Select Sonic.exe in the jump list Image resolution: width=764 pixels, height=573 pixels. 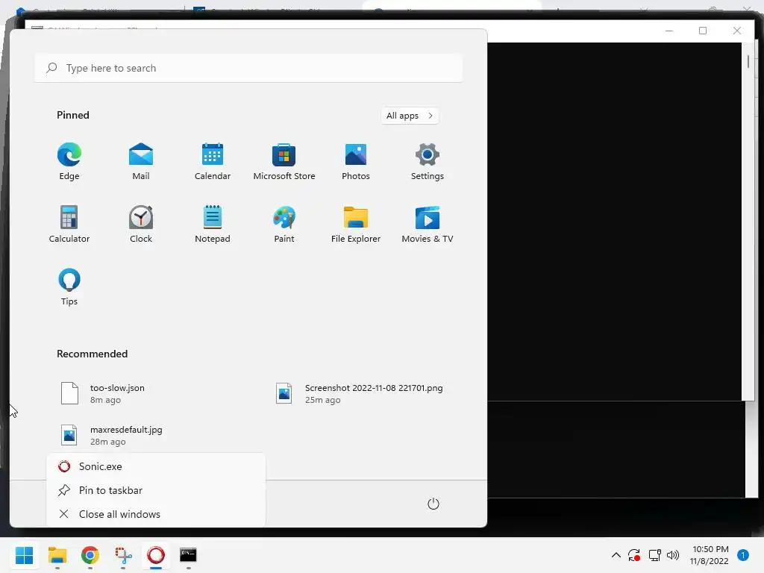click(156, 466)
